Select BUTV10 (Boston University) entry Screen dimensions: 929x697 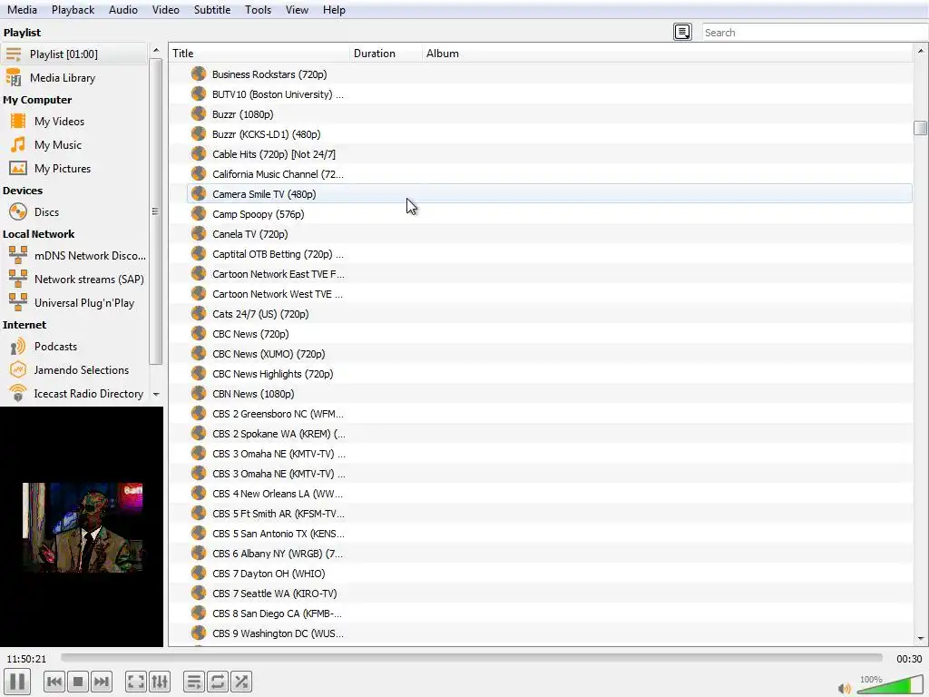tap(549, 94)
